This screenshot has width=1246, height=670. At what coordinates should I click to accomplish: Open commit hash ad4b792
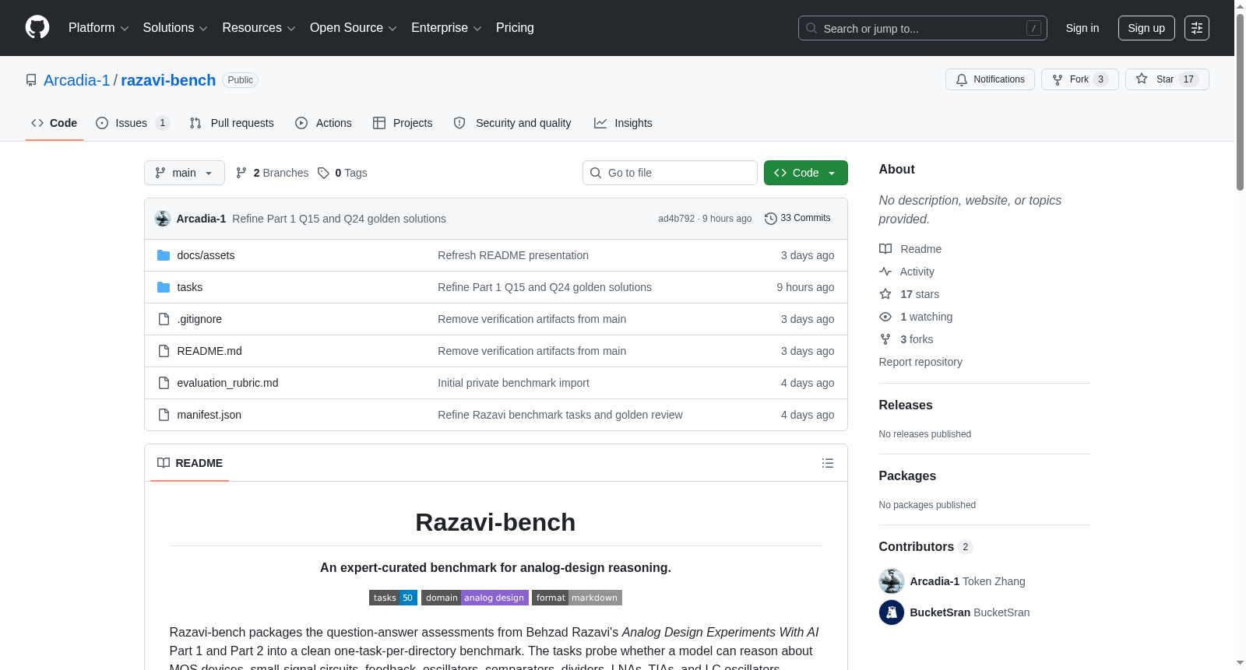(676, 219)
